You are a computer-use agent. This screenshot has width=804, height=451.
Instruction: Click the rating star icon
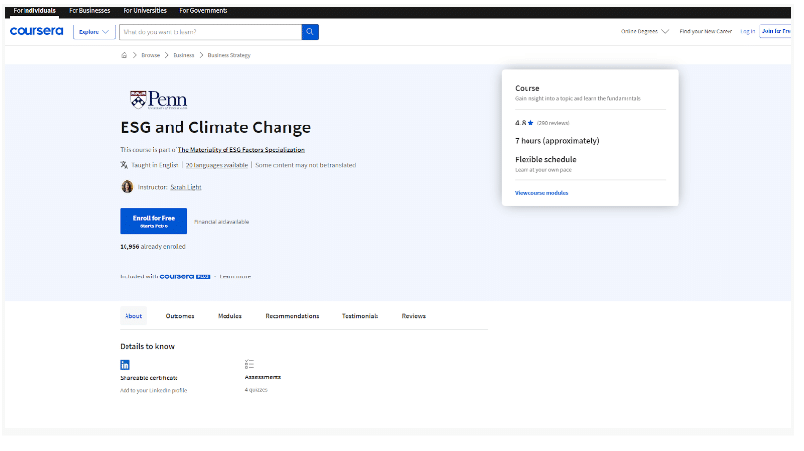click(530, 123)
